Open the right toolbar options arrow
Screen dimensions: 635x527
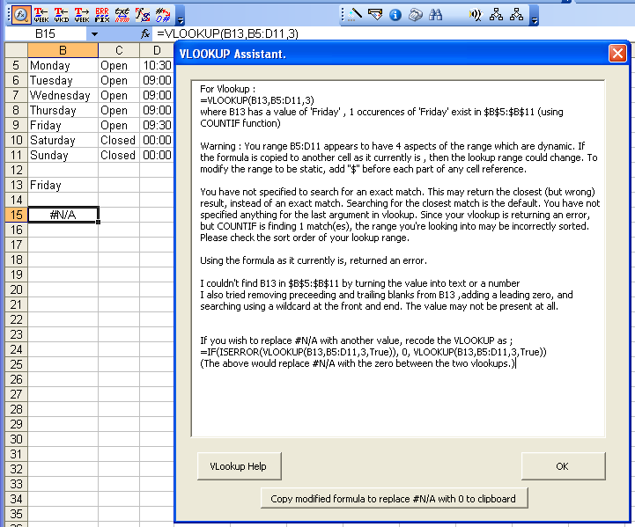(535, 15)
